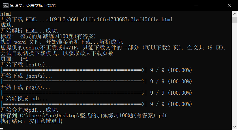The width and height of the screenshot is (238, 130).
Task: Click the vertical scrollbar thumb
Action: 235,20
